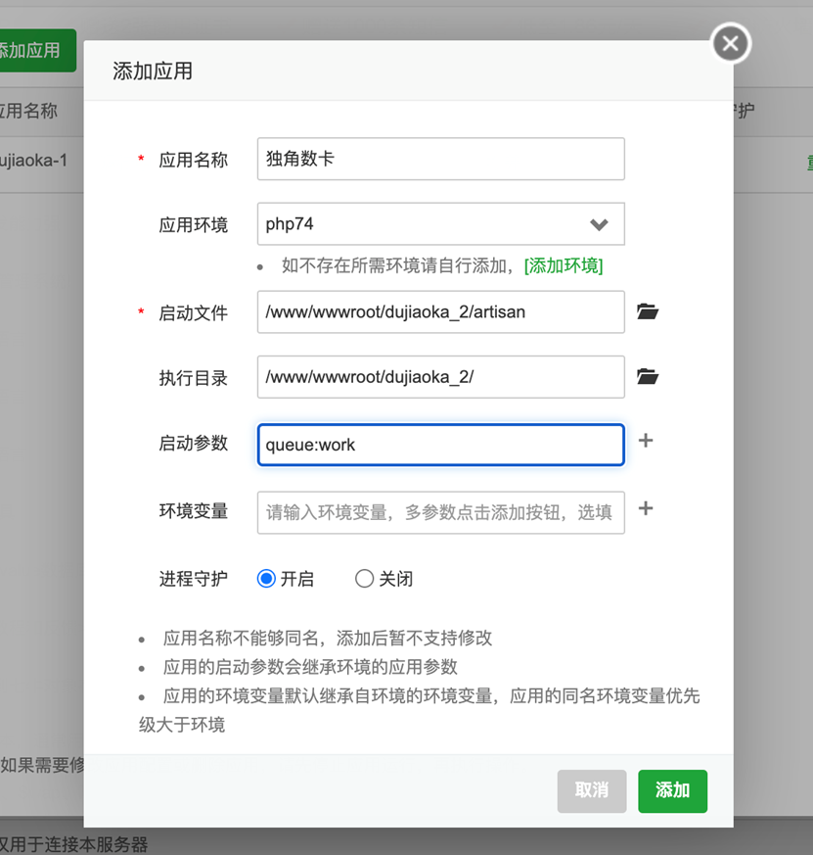813x855 pixels.
Task: Click the empty 环境变量 input field
Action: (x=440, y=512)
